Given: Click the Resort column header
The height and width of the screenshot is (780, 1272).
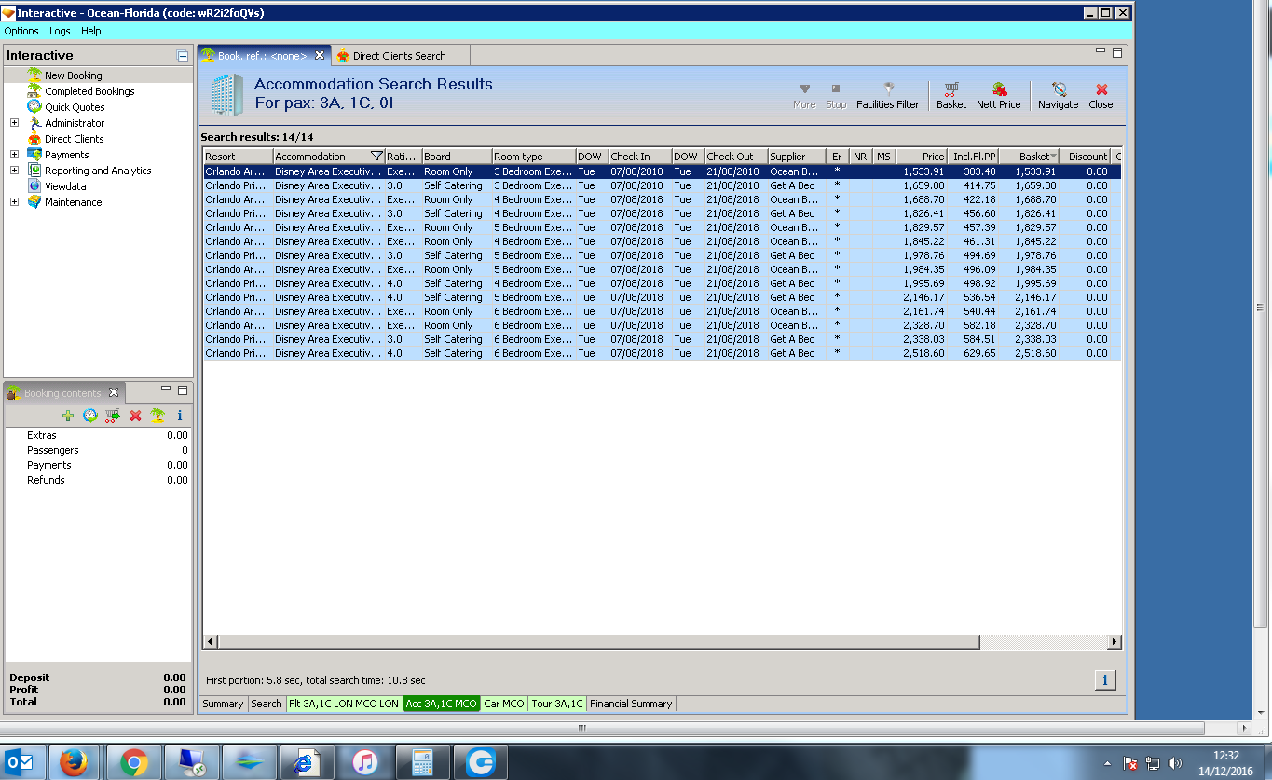Looking at the screenshot, I should coord(238,157).
